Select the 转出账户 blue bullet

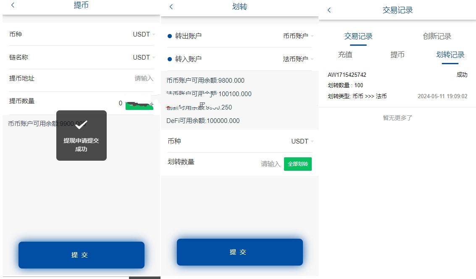(170, 36)
